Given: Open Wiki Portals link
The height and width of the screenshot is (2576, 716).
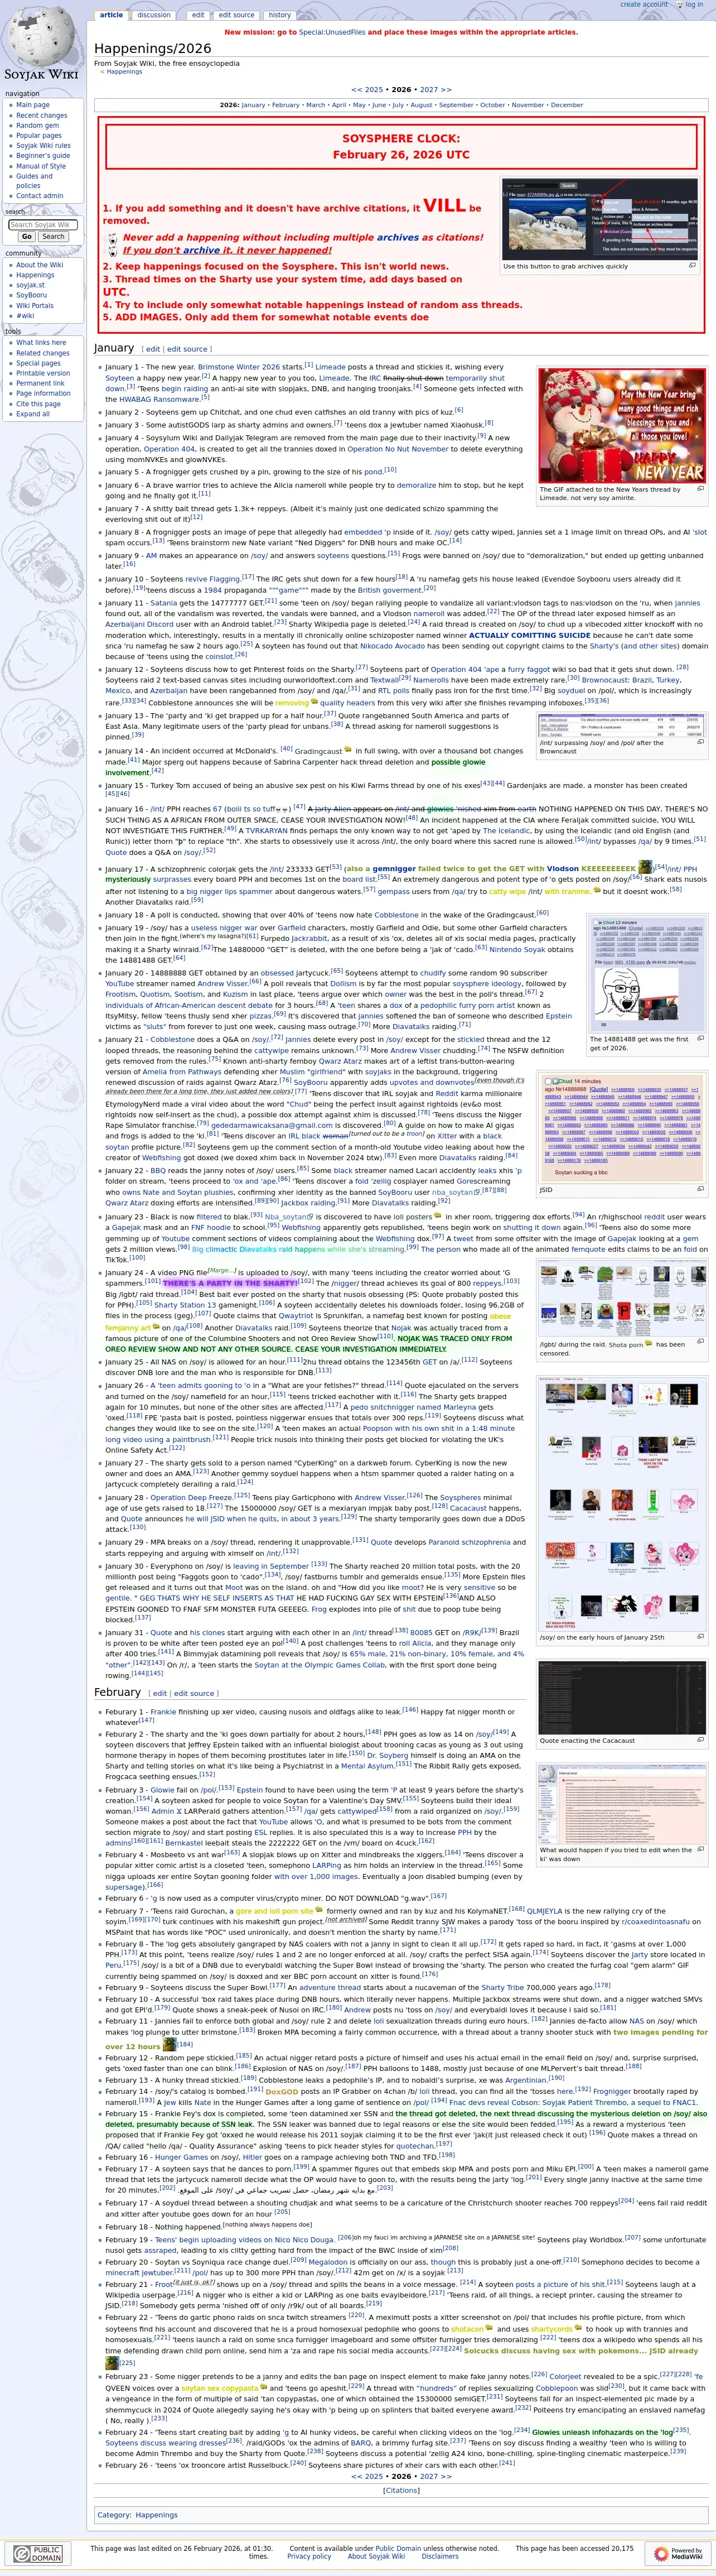Looking at the screenshot, I should click(35, 306).
